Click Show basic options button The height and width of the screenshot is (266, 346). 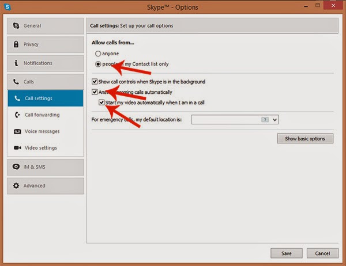pyautogui.click(x=305, y=139)
